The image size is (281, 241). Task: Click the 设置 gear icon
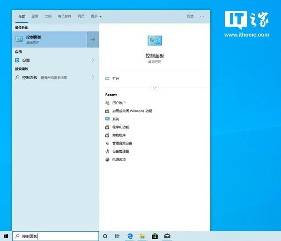(17, 60)
